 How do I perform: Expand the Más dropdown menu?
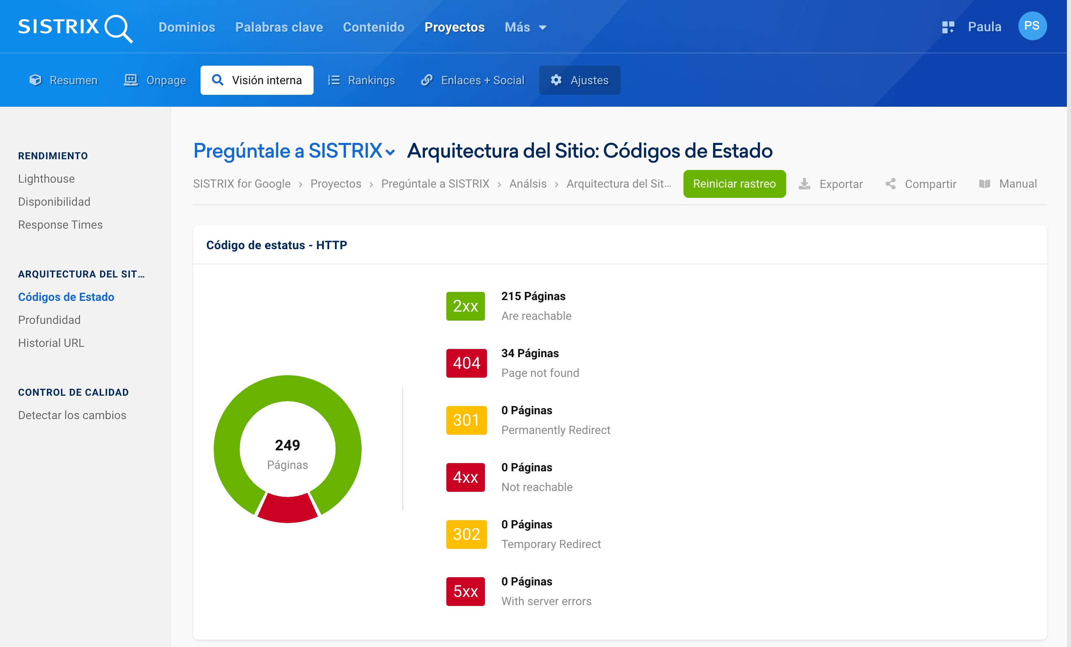point(526,28)
